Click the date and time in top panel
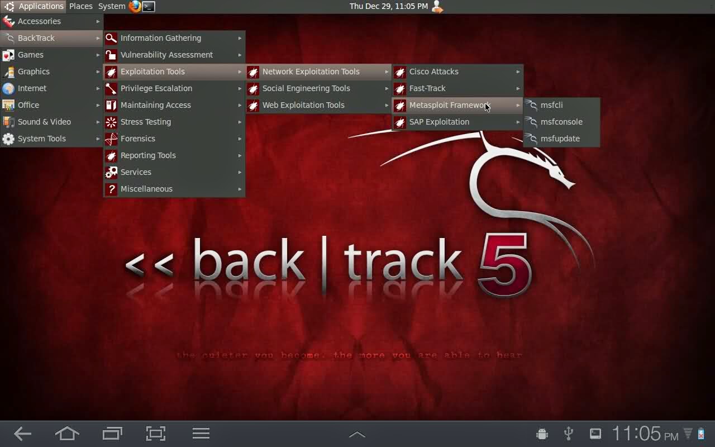The image size is (715, 447). [389, 6]
